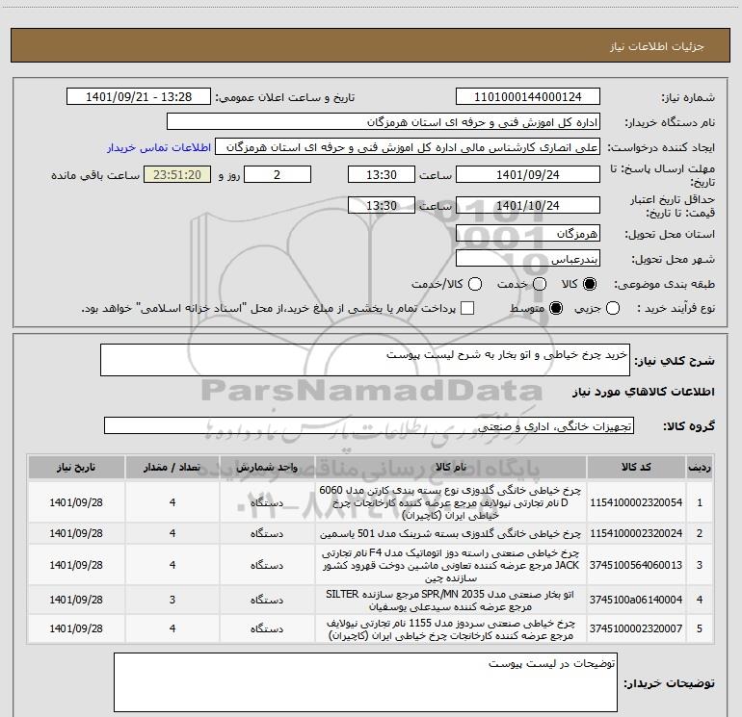Click the buyer notes text area
The height and width of the screenshot is (717, 742).
(365, 682)
